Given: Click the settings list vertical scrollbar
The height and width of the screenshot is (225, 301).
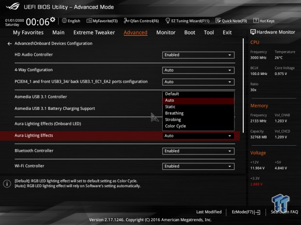Looking at the screenshot, I should pyautogui.click(x=243, y=86).
